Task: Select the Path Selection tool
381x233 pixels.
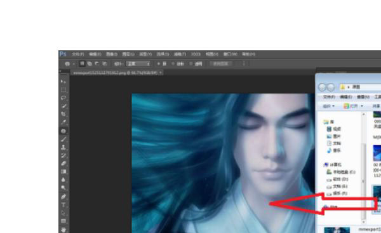Action: (x=63, y=213)
